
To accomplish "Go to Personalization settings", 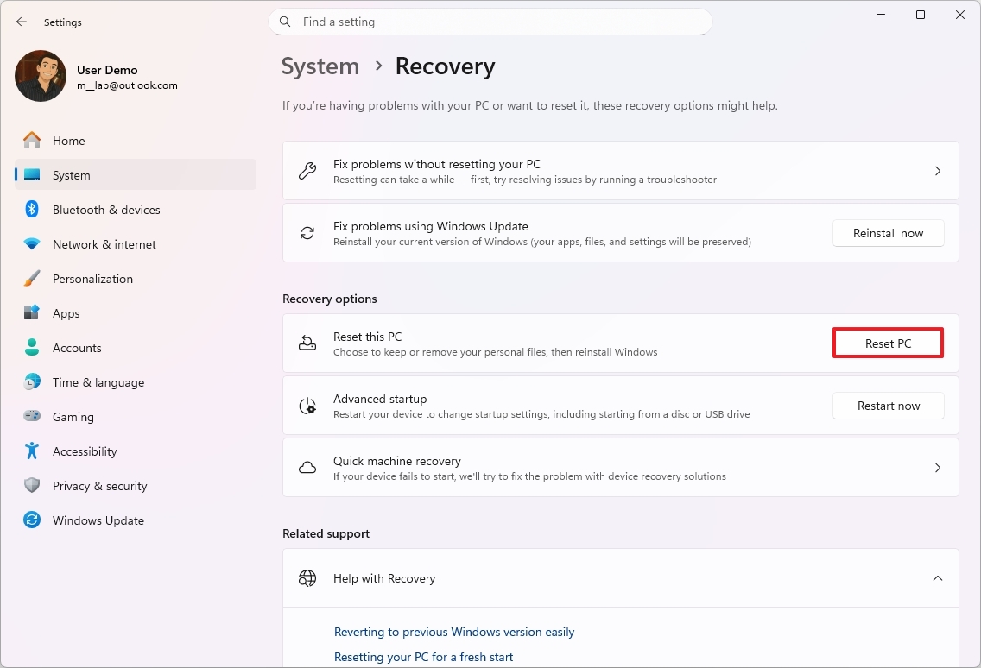I will click(92, 279).
